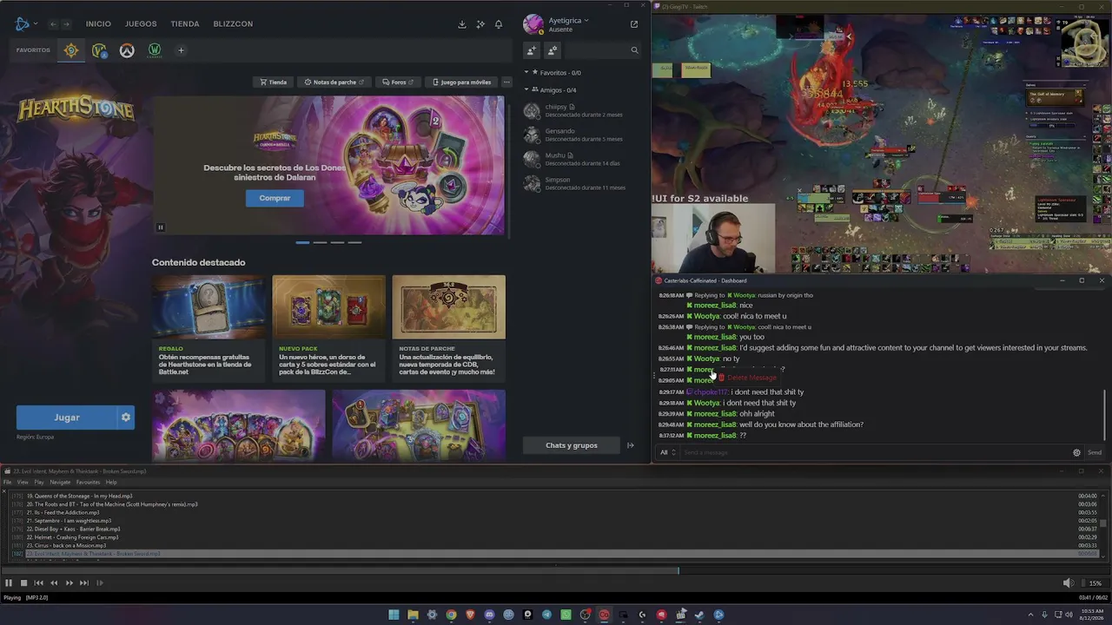Open the Navigate menu in music player

click(x=60, y=483)
